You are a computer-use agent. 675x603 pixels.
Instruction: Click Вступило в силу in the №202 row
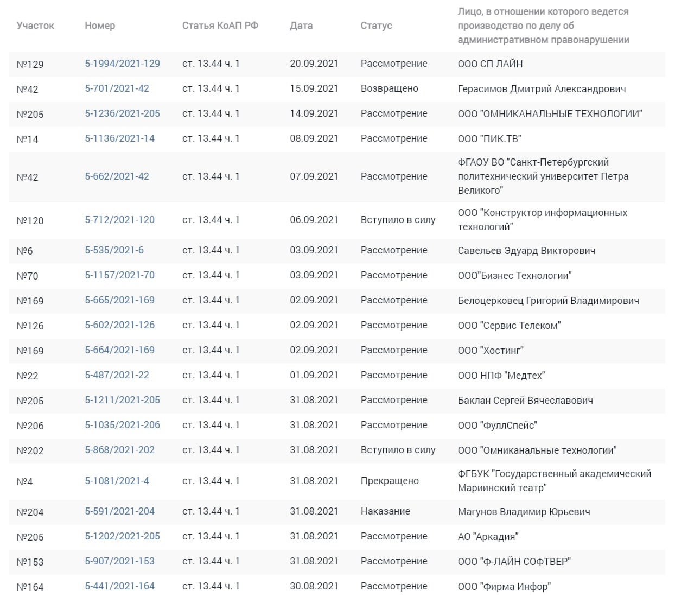[398, 450]
